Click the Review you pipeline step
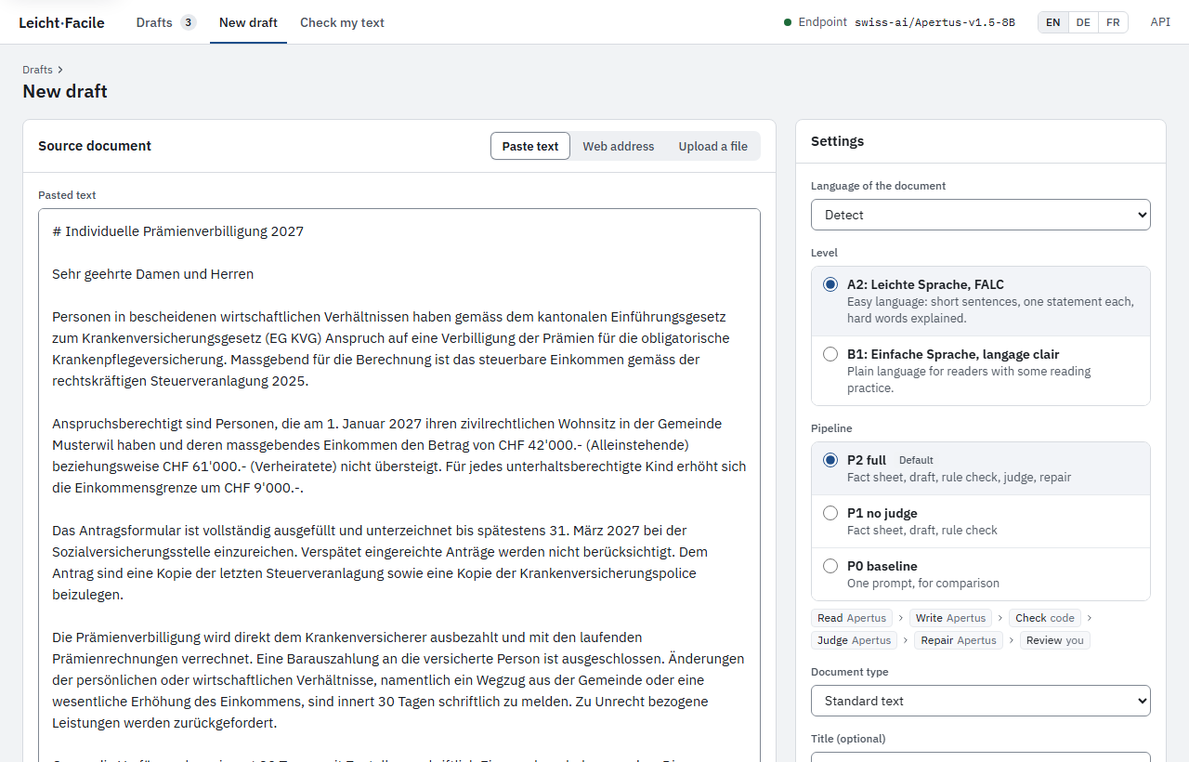The image size is (1189, 762). (1055, 640)
